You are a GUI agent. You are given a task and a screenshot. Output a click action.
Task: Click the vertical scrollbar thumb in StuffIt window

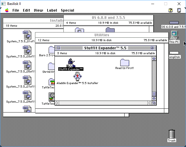[x=154, y=94]
